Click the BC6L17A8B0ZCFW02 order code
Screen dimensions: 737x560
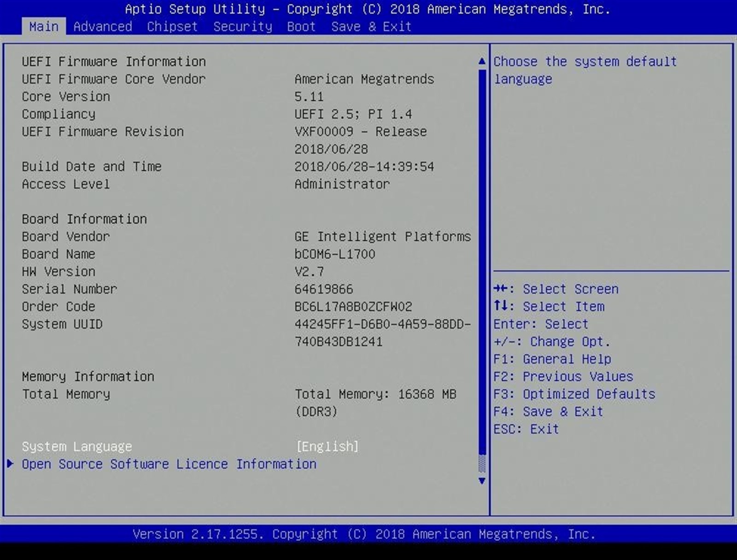353,306
